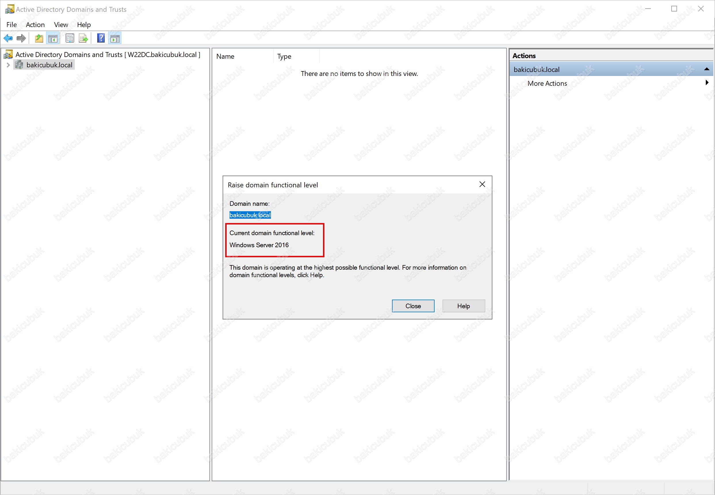
Task: Select bakicubuk.local in the console tree
Action: pos(49,65)
